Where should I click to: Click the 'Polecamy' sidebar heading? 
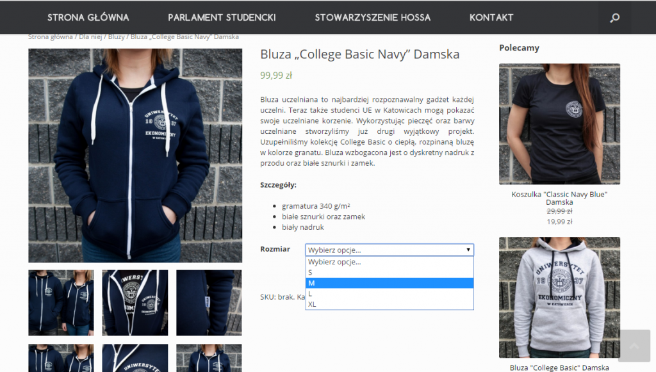tap(519, 48)
